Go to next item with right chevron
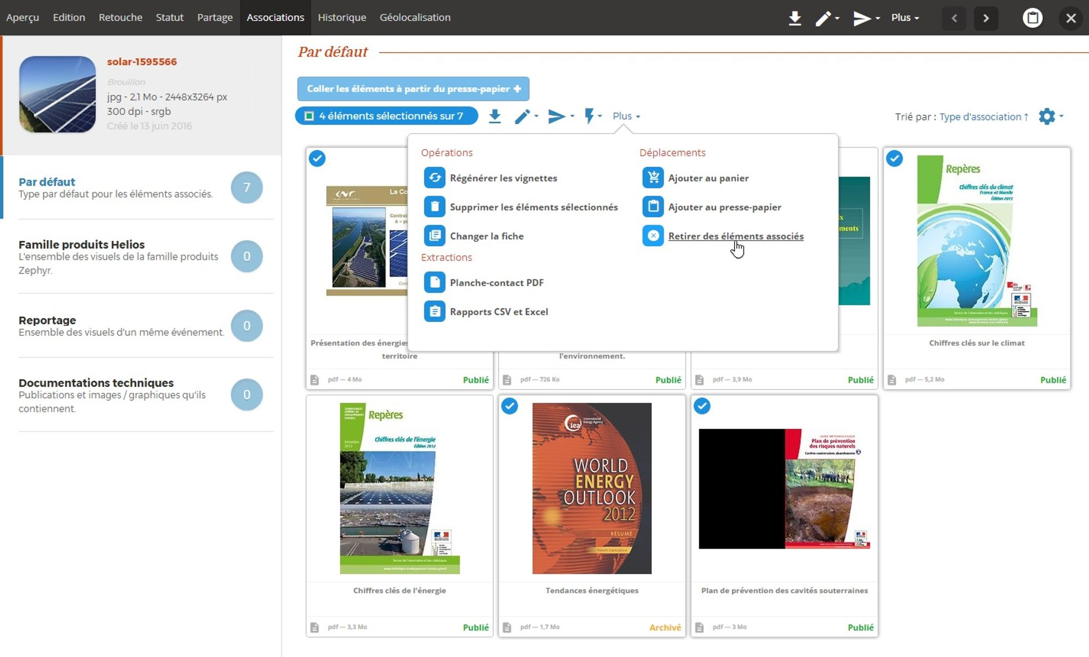The image size is (1089, 657). pyautogui.click(x=986, y=18)
